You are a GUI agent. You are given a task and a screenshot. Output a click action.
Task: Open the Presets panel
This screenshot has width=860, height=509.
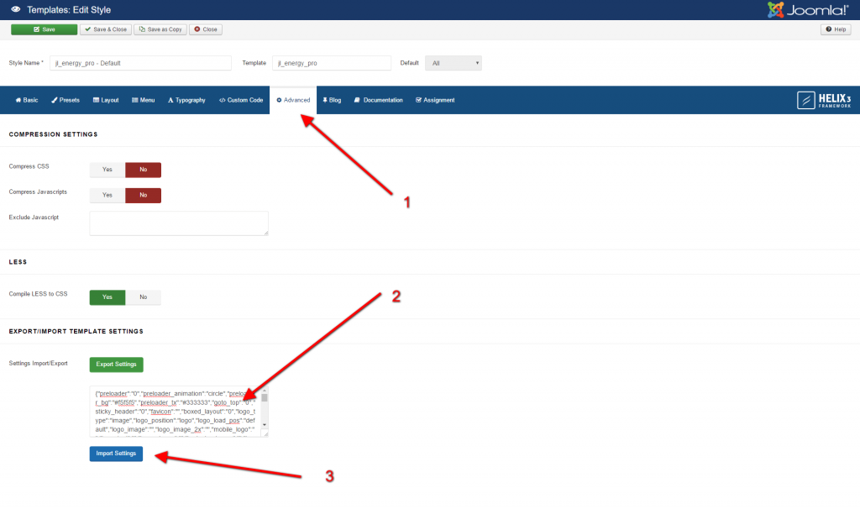tap(65, 99)
